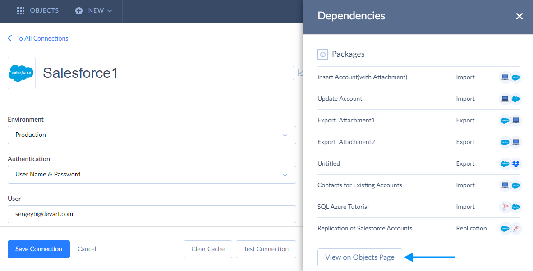Expand the Environment Production dropdown

point(152,135)
